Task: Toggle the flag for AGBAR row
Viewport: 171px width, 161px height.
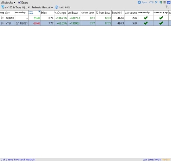Action: point(2,18)
